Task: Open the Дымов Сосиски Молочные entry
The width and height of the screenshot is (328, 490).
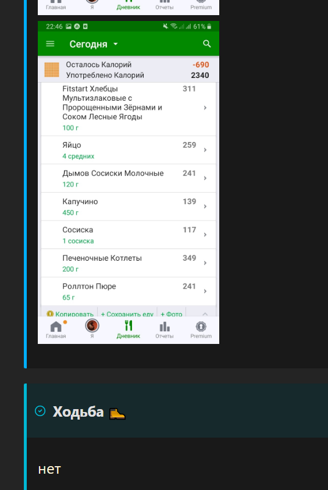Action: click(129, 179)
